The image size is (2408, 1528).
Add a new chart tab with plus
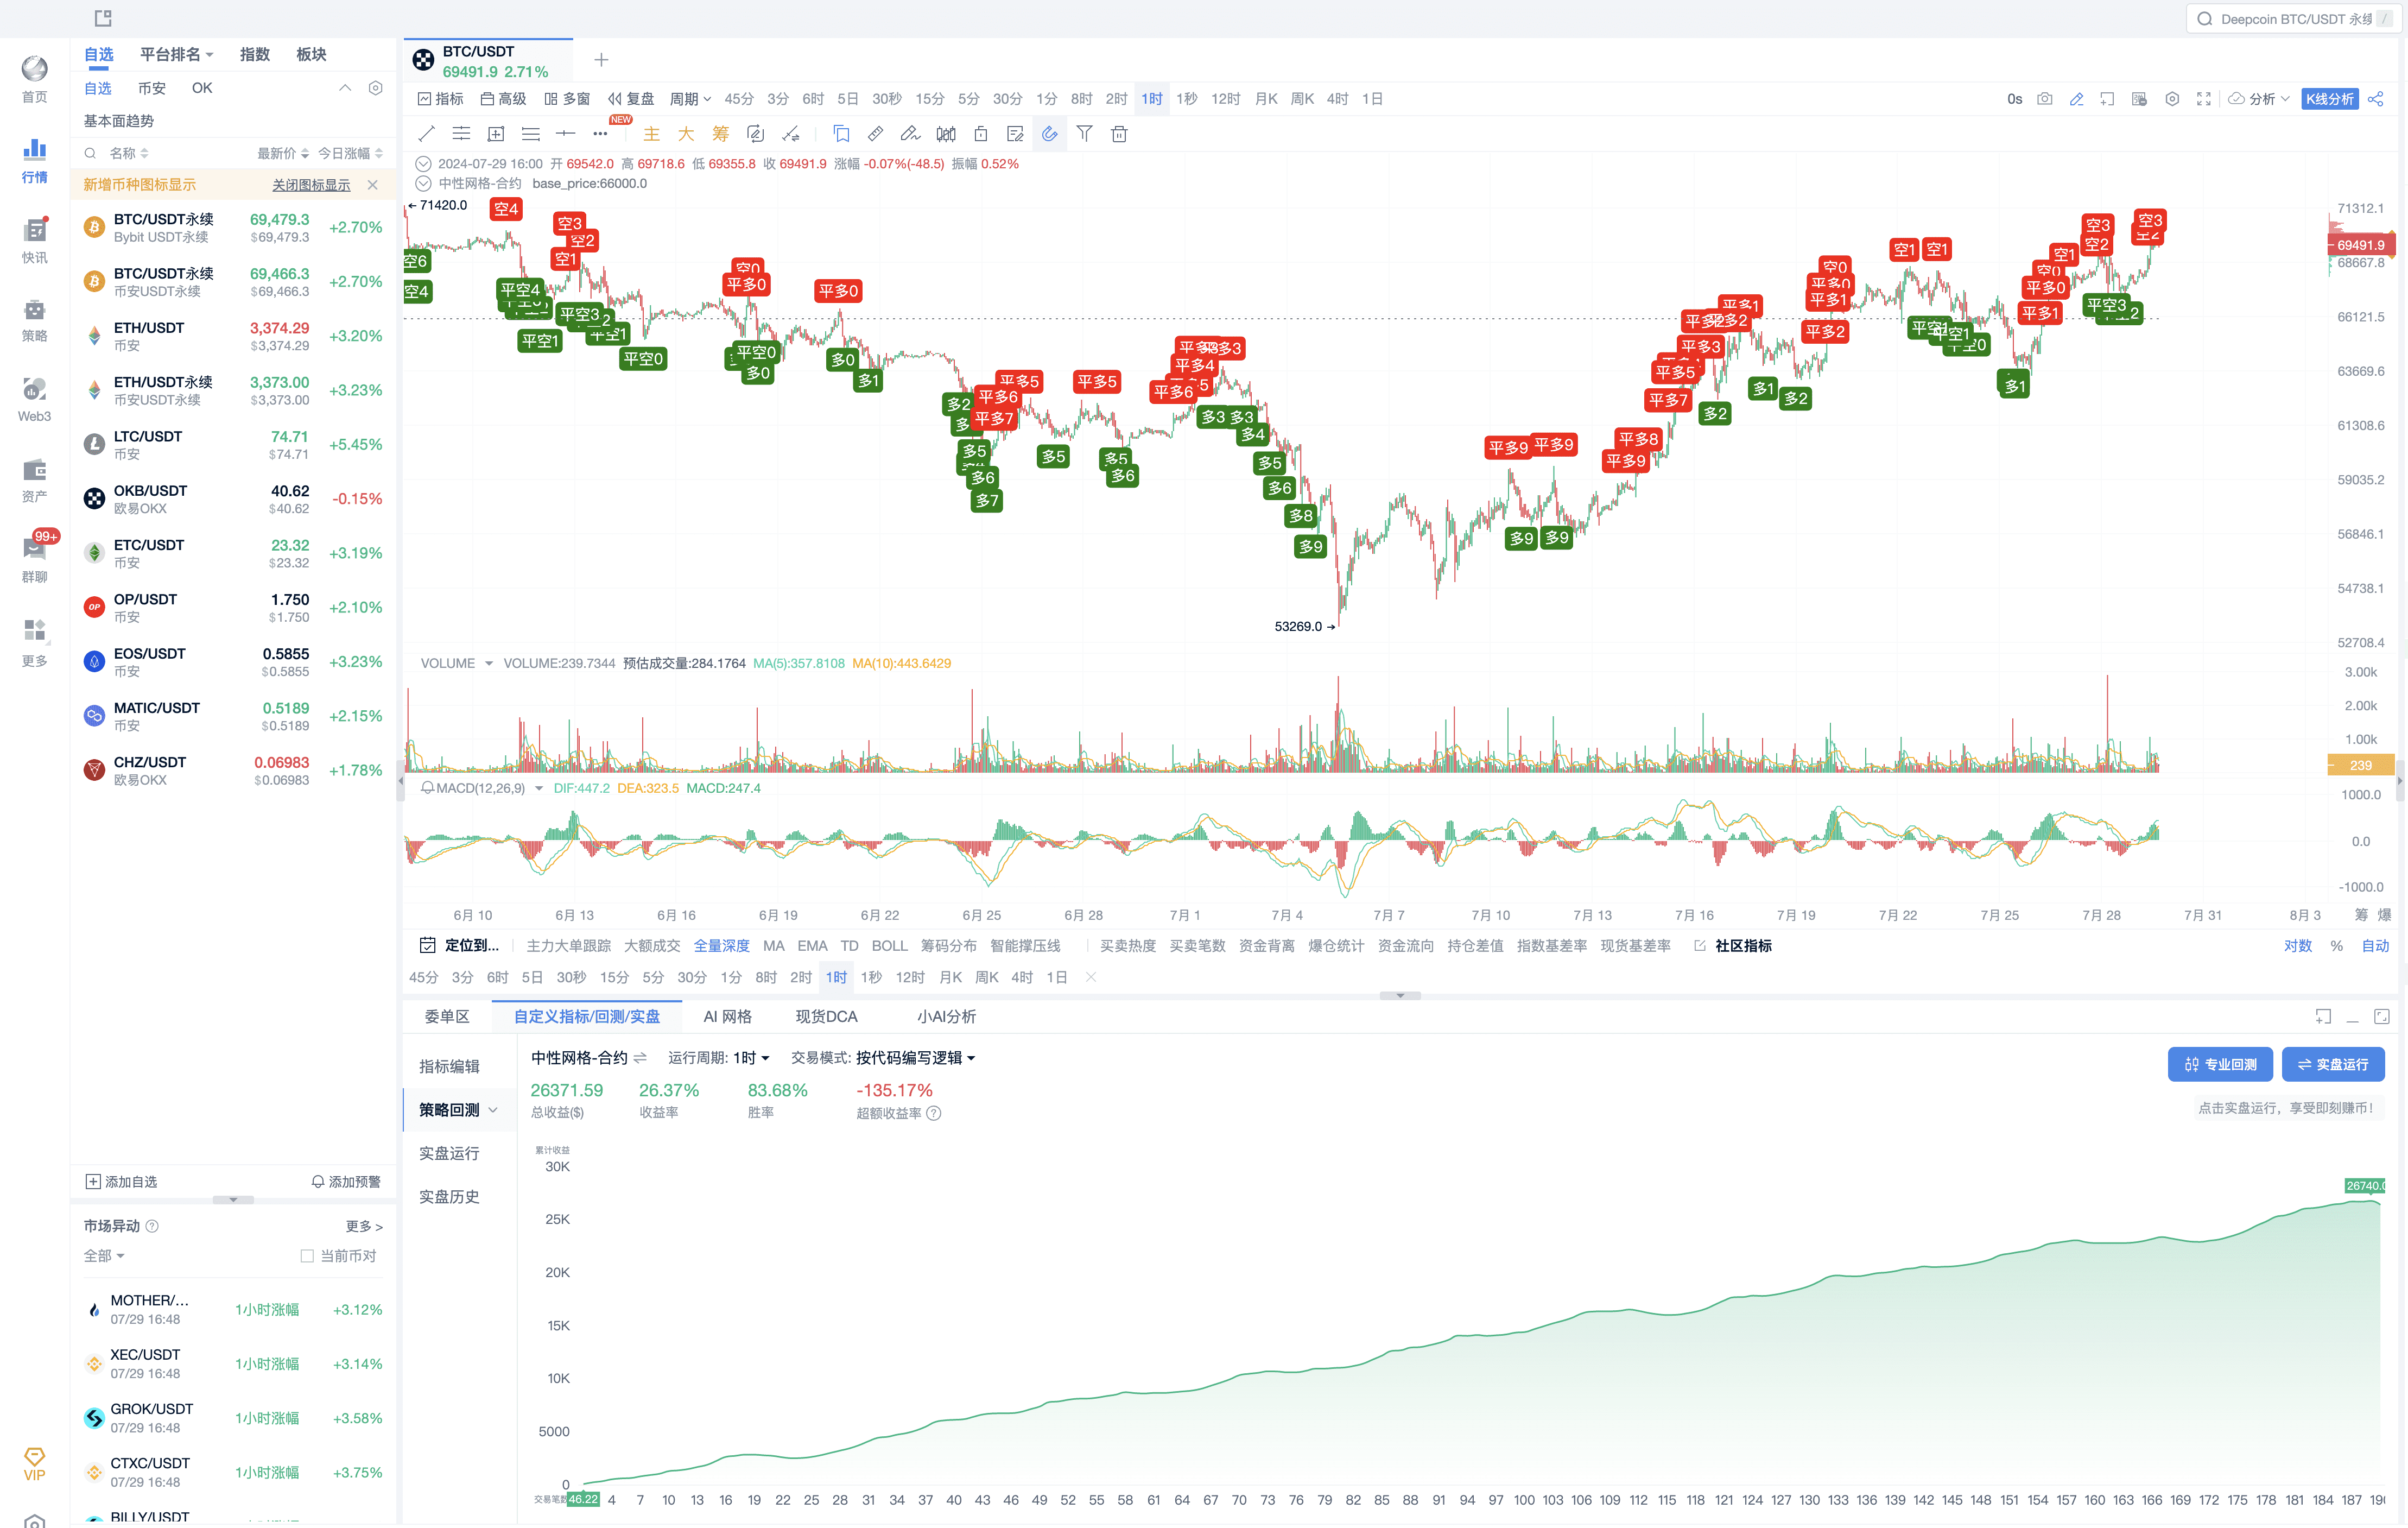pos(601,60)
